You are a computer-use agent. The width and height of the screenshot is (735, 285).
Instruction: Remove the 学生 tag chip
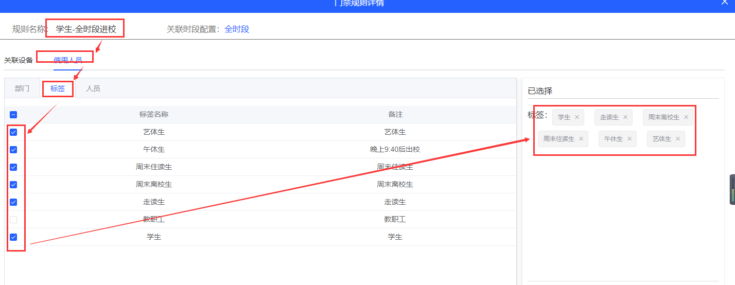(577, 117)
